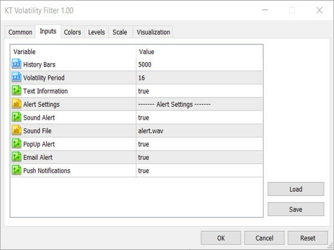
Task: Click the Sound Alert boolean icon
Action: pos(16,117)
